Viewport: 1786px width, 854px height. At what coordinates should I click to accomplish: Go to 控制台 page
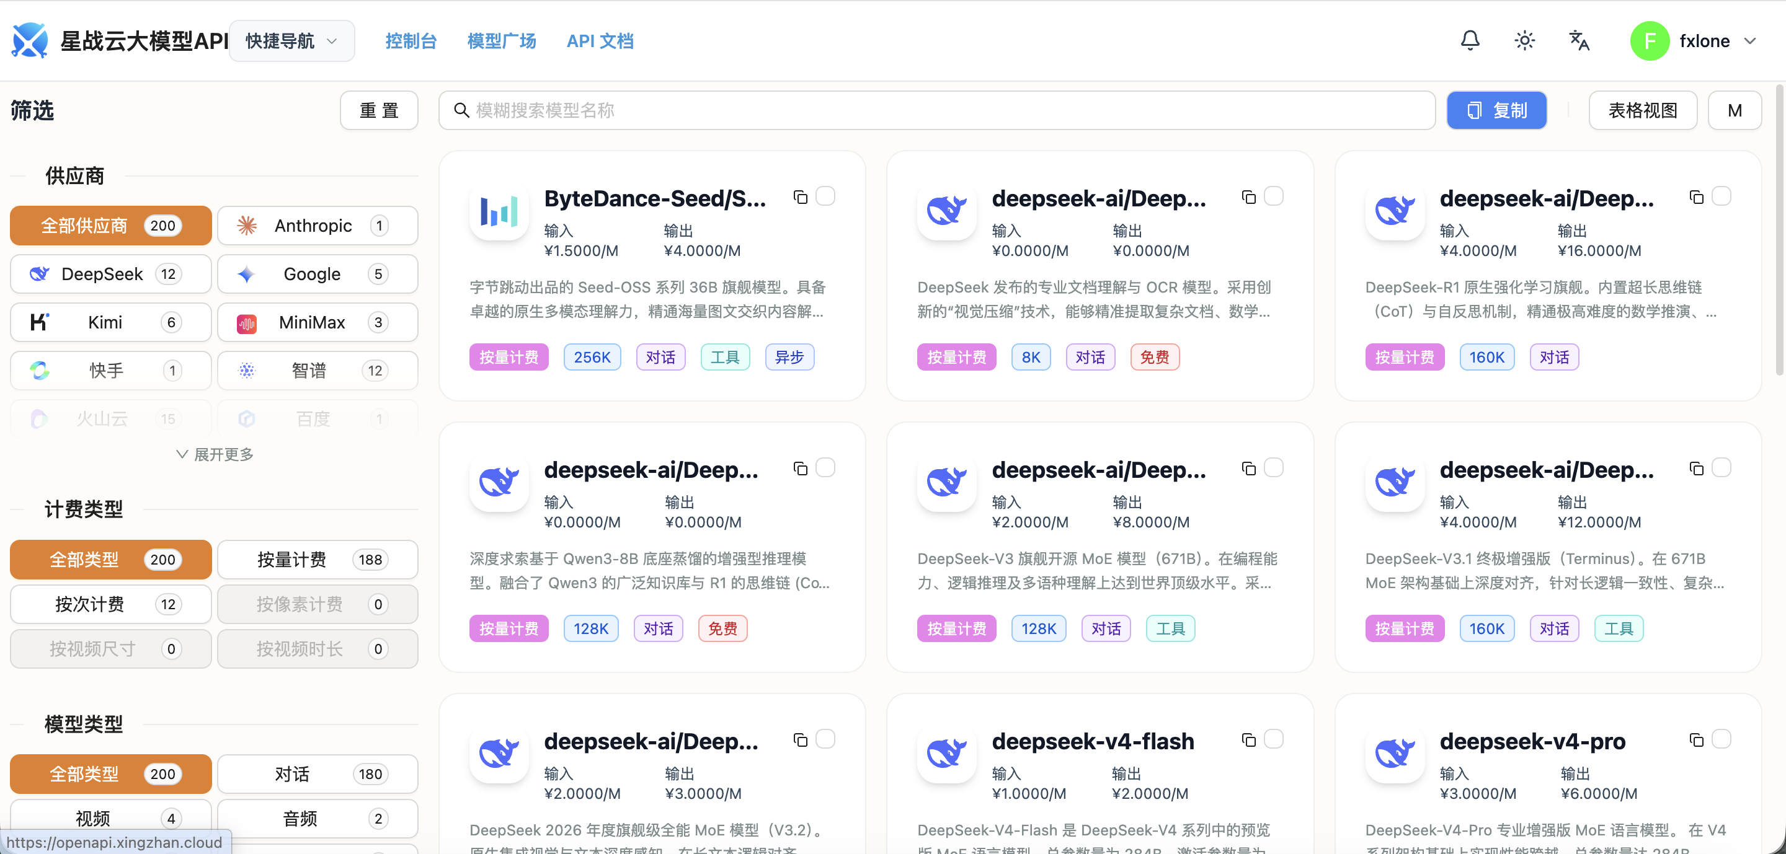[x=411, y=41]
